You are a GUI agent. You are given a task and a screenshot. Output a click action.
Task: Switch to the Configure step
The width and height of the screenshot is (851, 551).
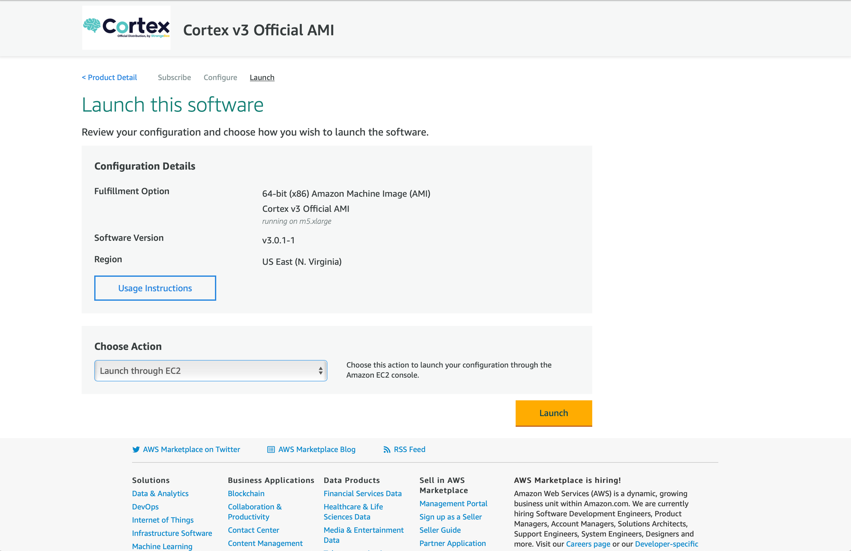point(220,77)
